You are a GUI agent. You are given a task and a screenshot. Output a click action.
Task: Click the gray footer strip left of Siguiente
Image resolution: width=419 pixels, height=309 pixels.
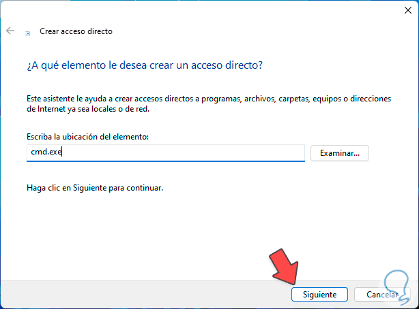coord(136,294)
